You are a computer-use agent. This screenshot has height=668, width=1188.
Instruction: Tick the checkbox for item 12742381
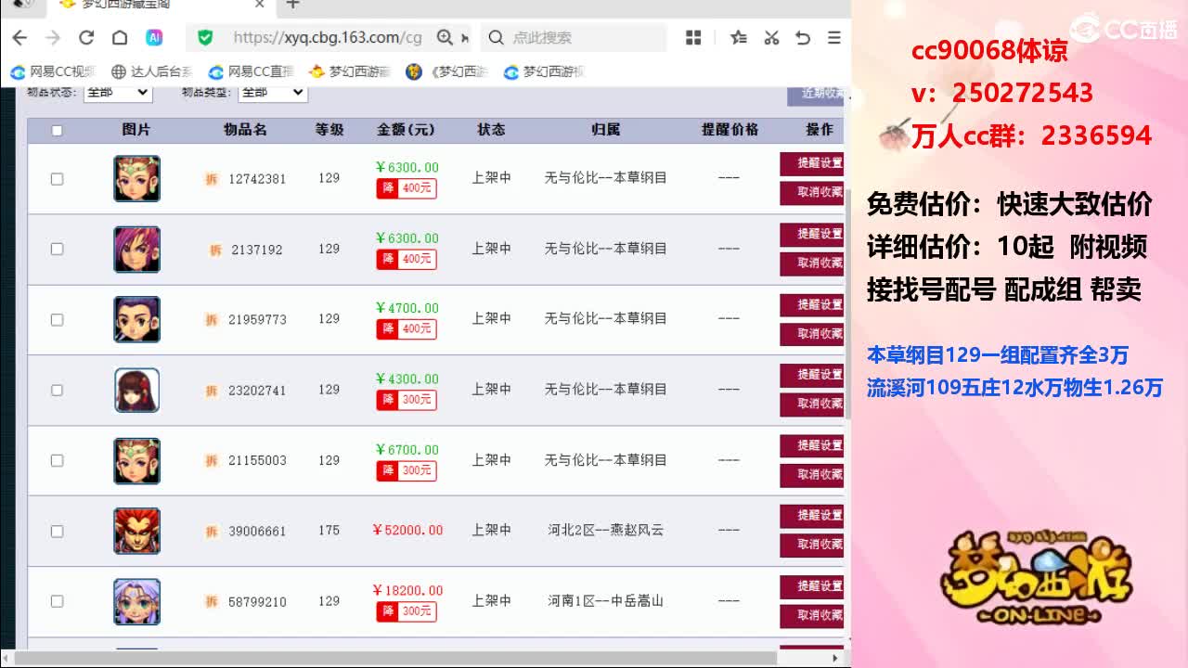57,179
